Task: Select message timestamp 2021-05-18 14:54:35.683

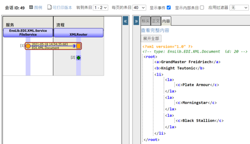Action: point(50,44)
